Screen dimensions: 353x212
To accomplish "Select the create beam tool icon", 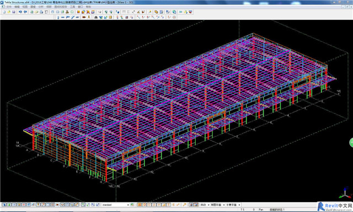I will (x=63, y=17).
